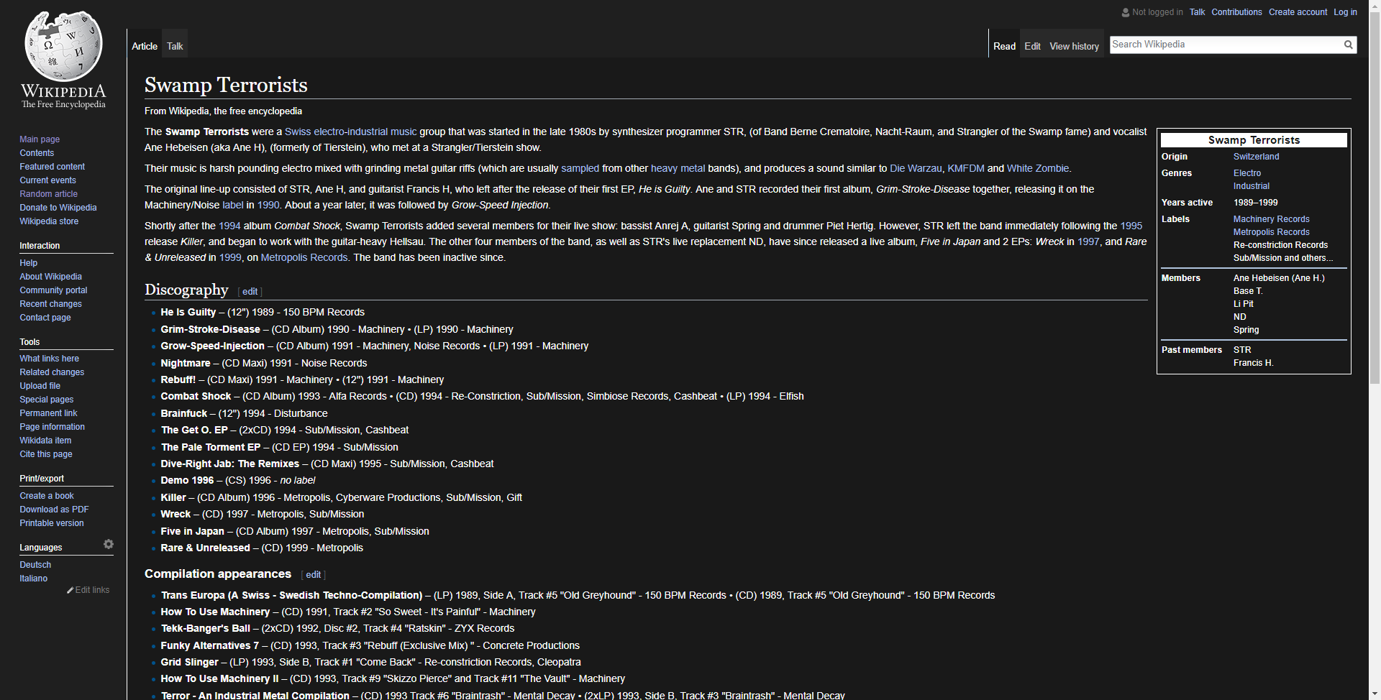Viewport: 1381px width, 700px height.
Task: Open Special pages link
Action: [46, 400]
